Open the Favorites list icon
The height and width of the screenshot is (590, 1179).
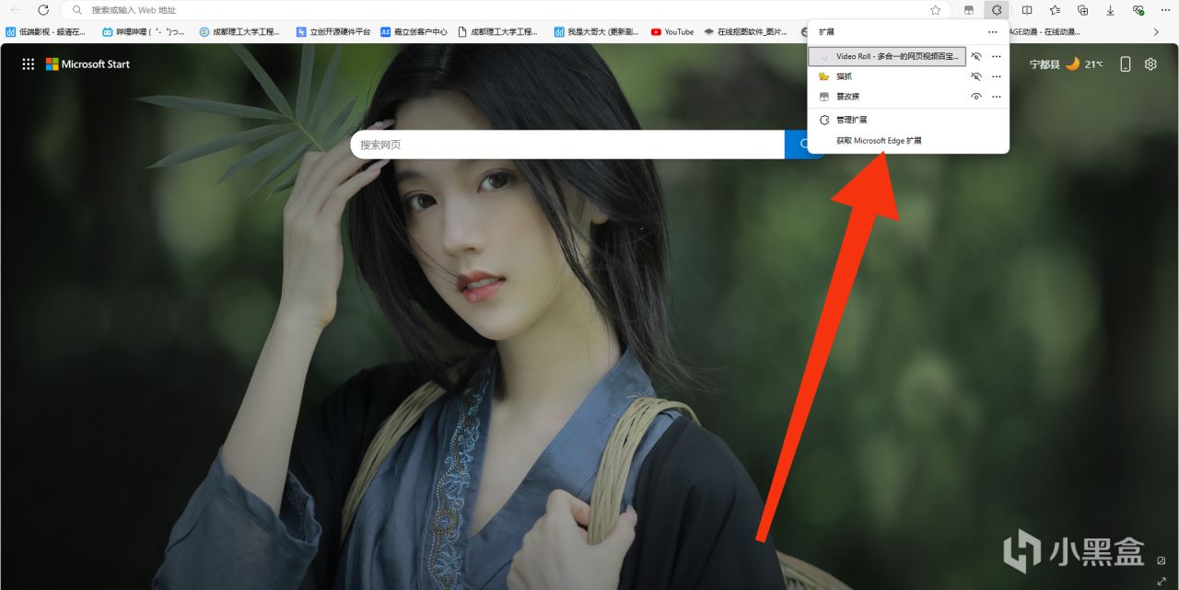pos(1055,10)
